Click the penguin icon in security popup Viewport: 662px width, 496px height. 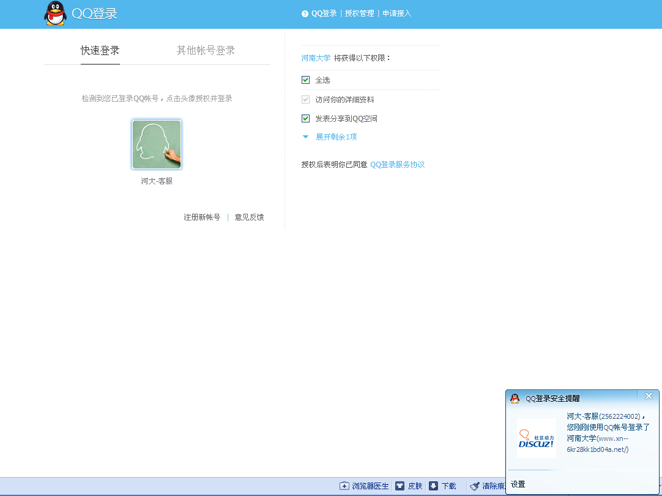(x=515, y=399)
